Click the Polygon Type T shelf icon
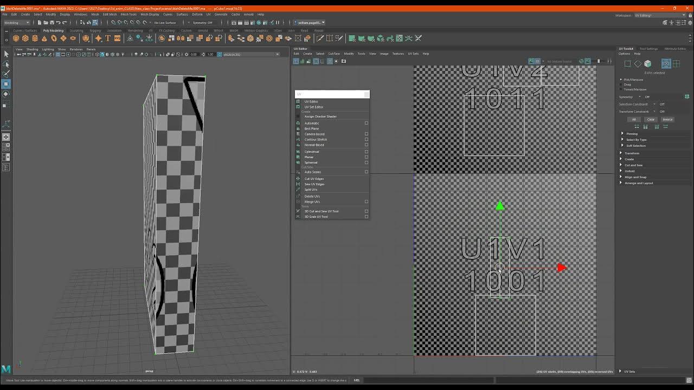694x390 pixels. [x=107, y=38]
